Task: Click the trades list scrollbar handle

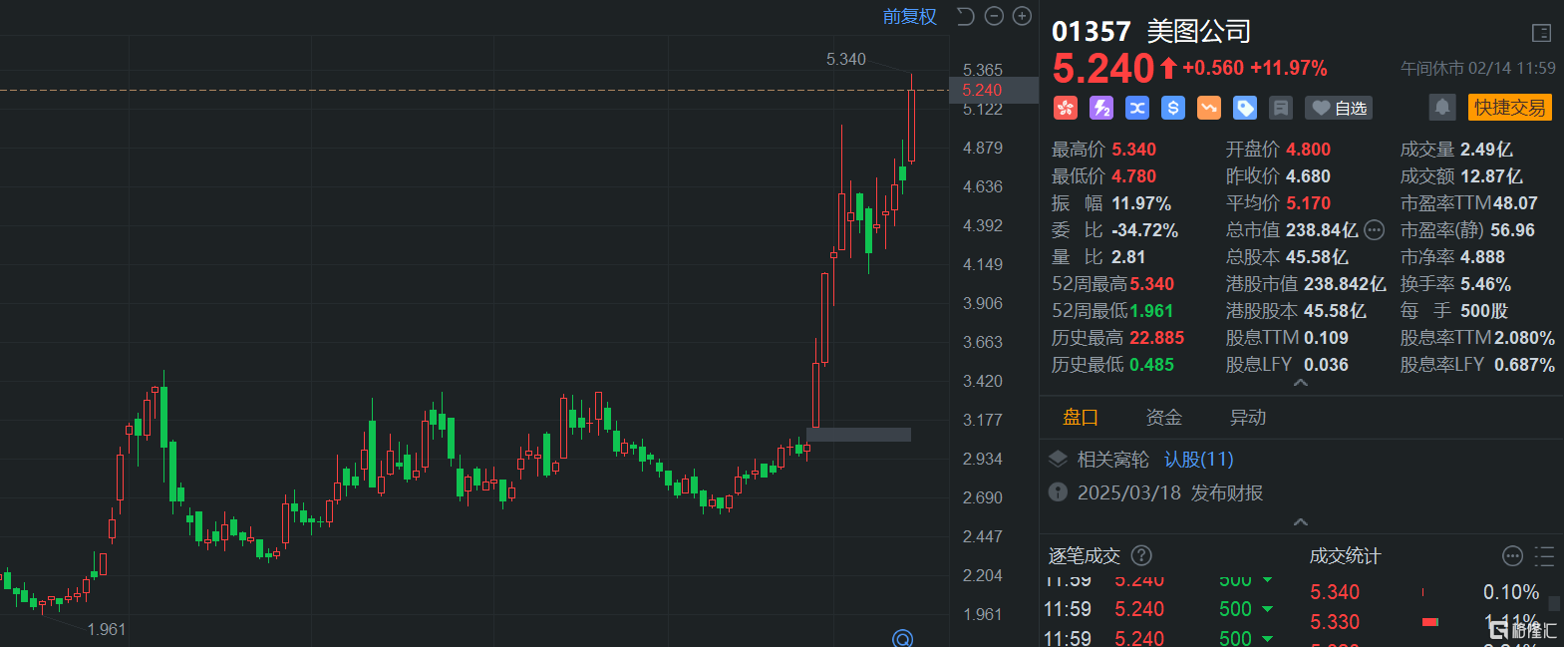Action: pos(1554,603)
